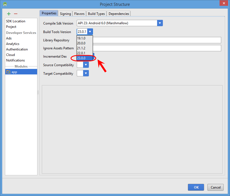Image resolution: width=230 pixels, height=196 pixels.
Task: Toggle the Build Tools Version dropdown arrow
Action: tap(90, 32)
